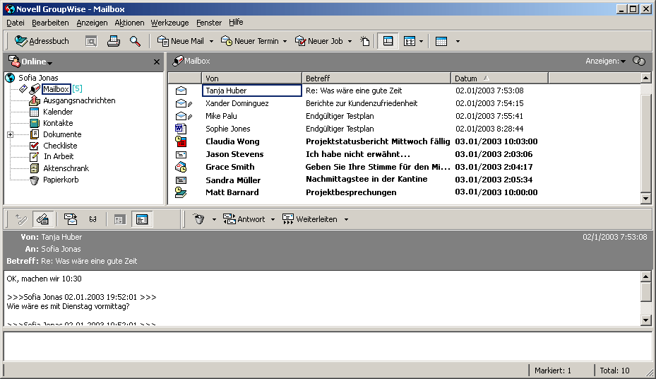The height and width of the screenshot is (379, 656).
Task: Open the Adressbuch from the toolbar
Action: [42, 41]
